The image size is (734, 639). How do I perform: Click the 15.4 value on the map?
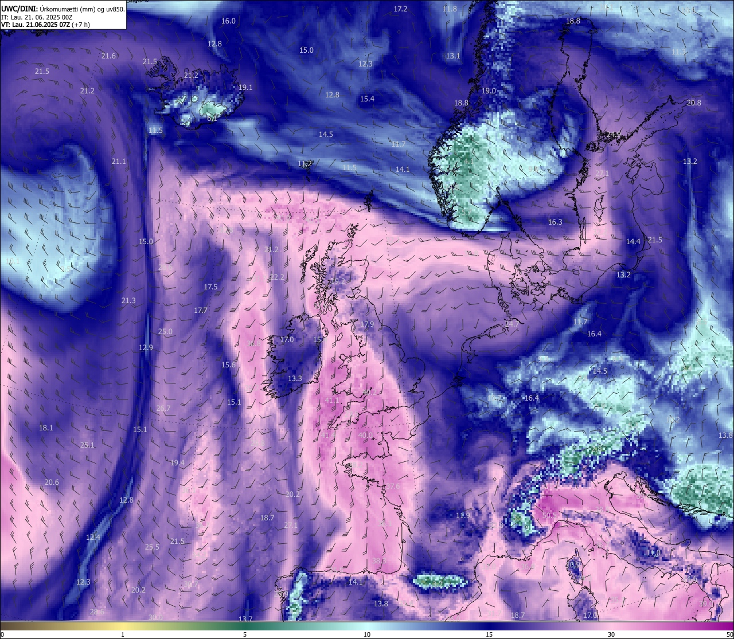point(367,99)
